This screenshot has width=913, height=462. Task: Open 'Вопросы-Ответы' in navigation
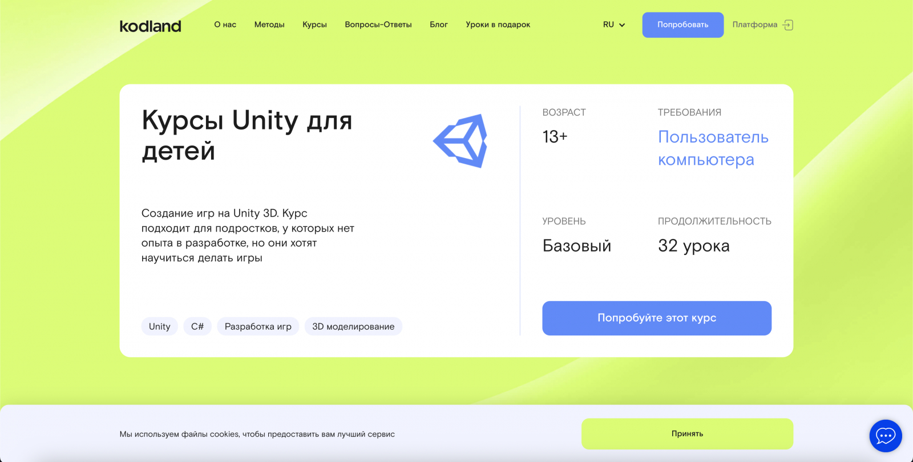(378, 25)
